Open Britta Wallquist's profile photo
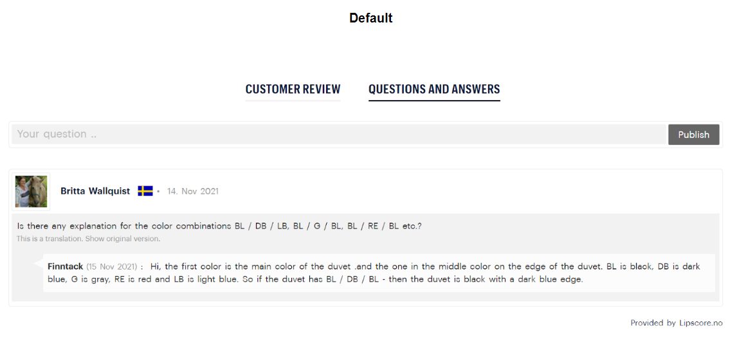Image resolution: width=746 pixels, height=342 pixels. point(31,191)
